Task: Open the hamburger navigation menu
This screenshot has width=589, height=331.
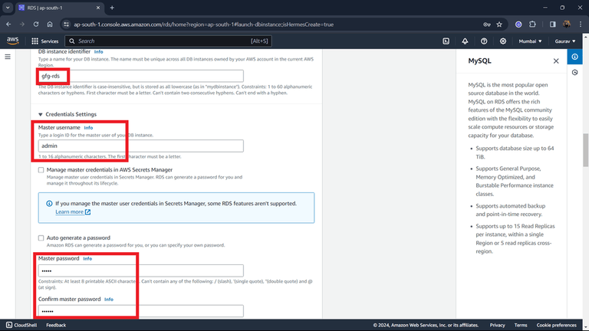Action: click(8, 57)
